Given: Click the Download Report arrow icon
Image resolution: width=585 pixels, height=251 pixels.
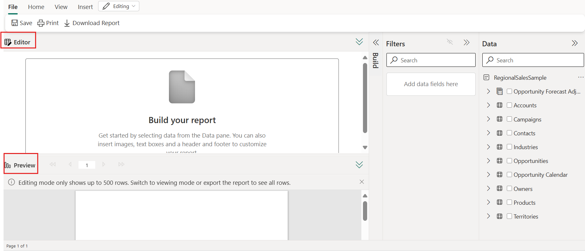Looking at the screenshot, I should click(67, 23).
